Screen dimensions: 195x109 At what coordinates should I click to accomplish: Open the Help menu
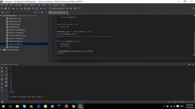[63, 5]
